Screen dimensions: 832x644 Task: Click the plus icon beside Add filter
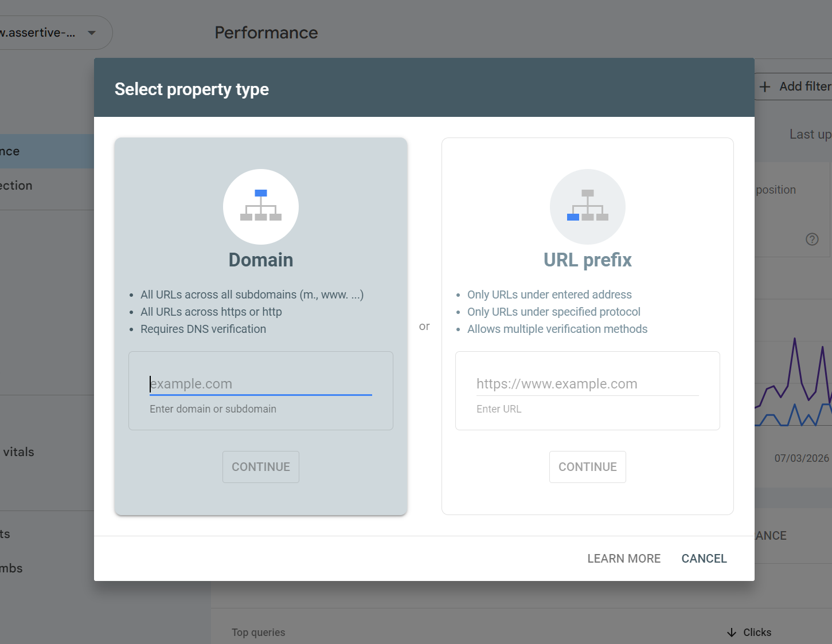765,87
